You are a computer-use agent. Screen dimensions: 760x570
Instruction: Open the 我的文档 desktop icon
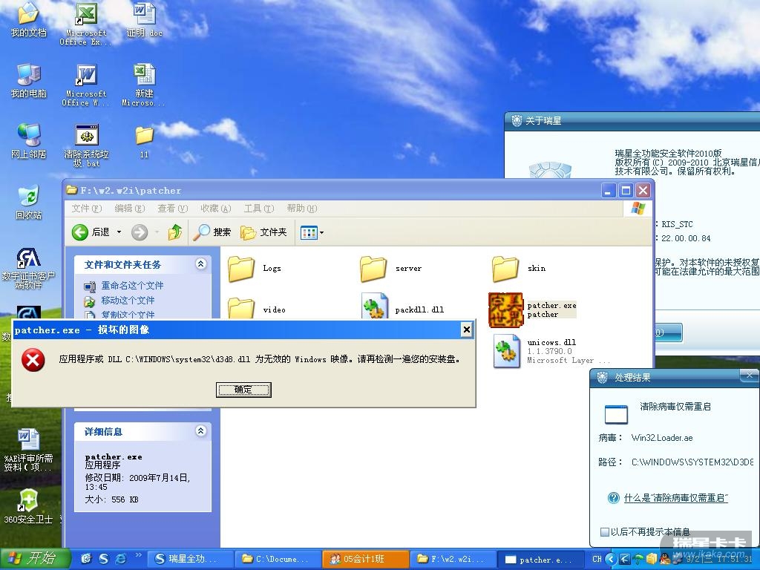(28, 19)
